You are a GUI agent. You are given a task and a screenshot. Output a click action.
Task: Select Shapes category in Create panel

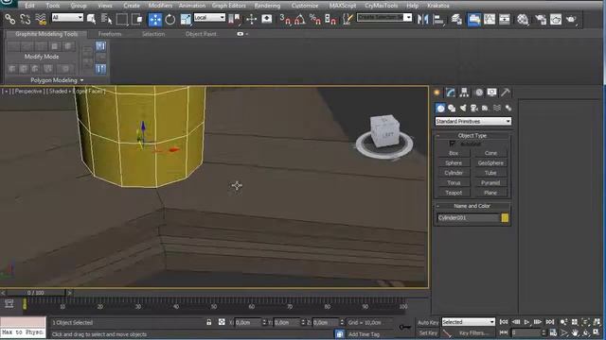pos(452,109)
